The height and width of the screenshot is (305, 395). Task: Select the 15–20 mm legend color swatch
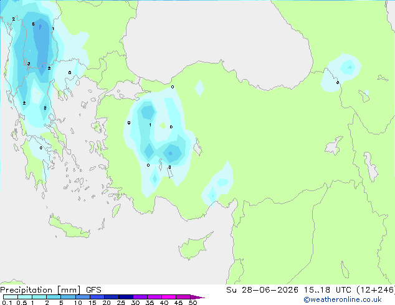(97, 297)
